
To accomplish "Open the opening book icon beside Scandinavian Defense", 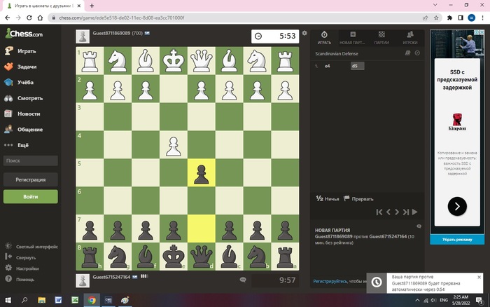I will point(409,53).
